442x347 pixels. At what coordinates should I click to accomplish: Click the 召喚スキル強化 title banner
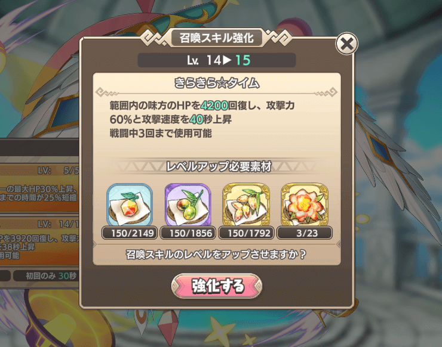point(216,38)
